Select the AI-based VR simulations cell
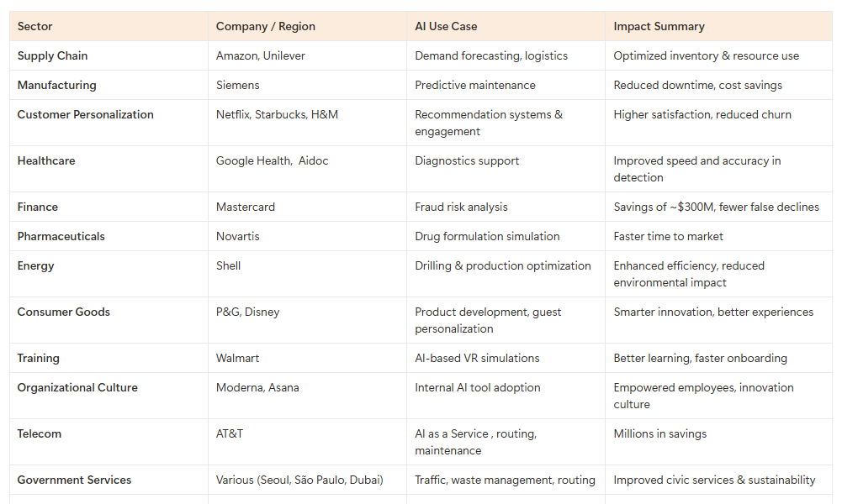Image resolution: width=842 pixels, height=504 pixels. [477, 359]
